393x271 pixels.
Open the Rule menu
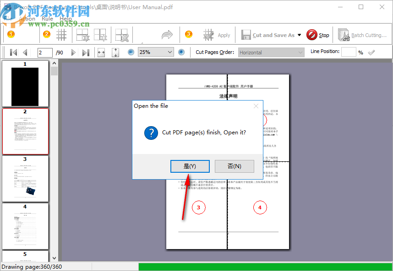47,19
